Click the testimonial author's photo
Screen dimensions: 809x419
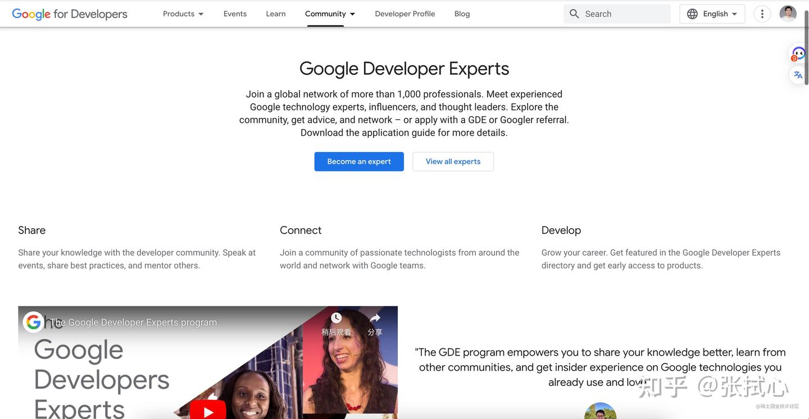point(601,411)
